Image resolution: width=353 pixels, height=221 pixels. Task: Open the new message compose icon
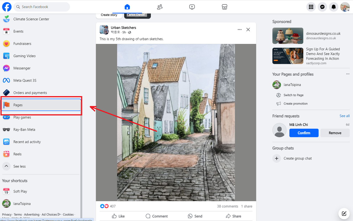pos(344,214)
